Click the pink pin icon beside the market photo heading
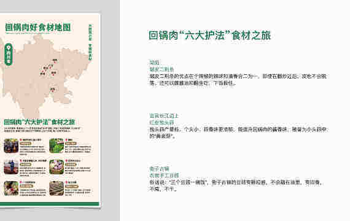 tap(20, 140)
